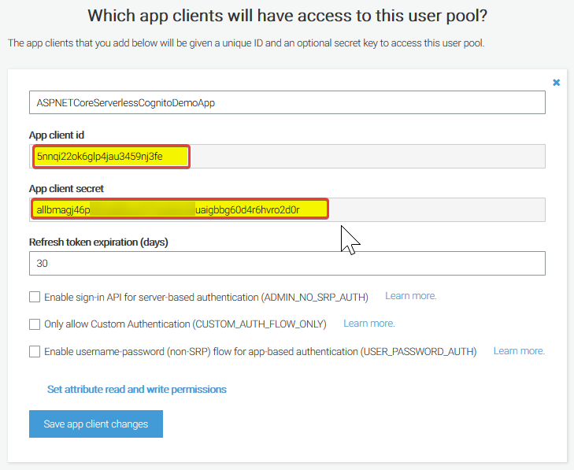Image resolution: width=574 pixels, height=470 pixels.
Task: Click the description text about unique ID
Action: point(246,43)
